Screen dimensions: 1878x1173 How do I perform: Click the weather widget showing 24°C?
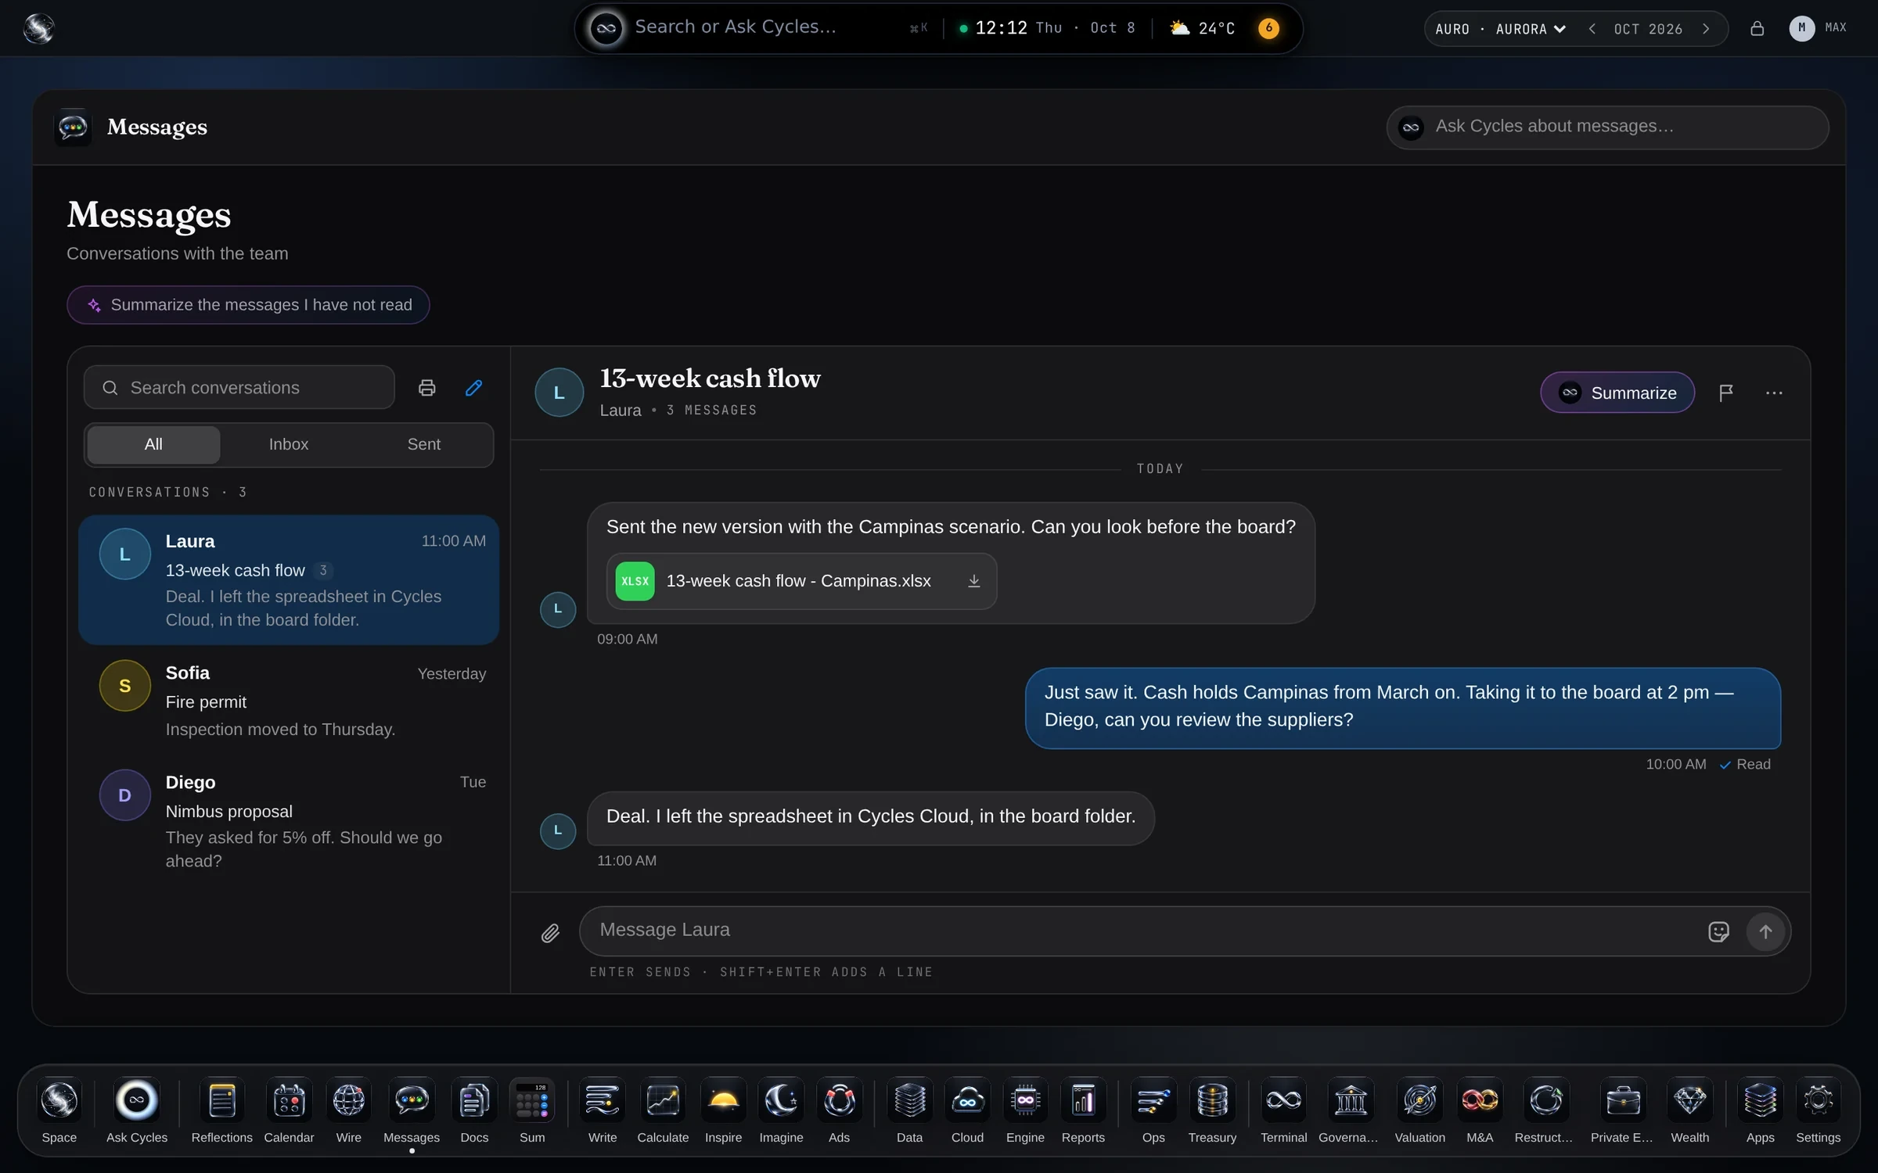[x=1203, y=28]
